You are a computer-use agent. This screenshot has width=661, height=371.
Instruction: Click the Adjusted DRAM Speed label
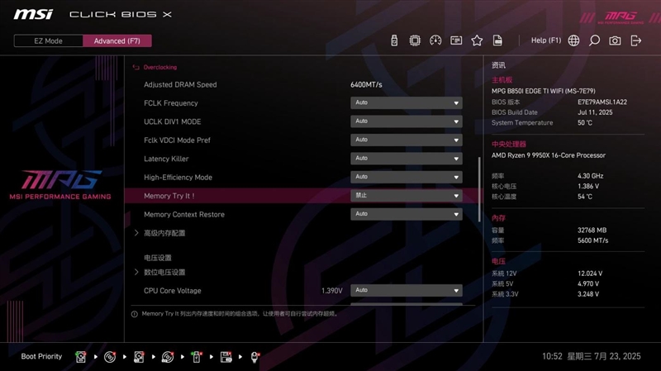tap(180, 85)
